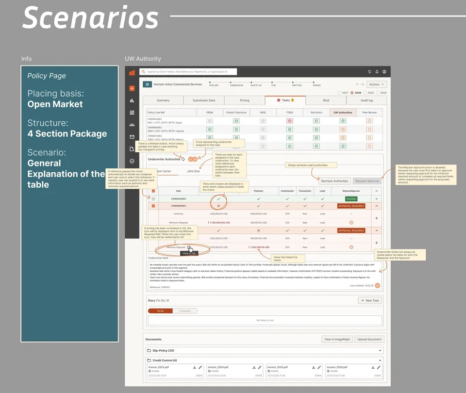Screen dimensions: 466x393
Task: Switch the Diary toggle to Complete
Action: point(185,311)
